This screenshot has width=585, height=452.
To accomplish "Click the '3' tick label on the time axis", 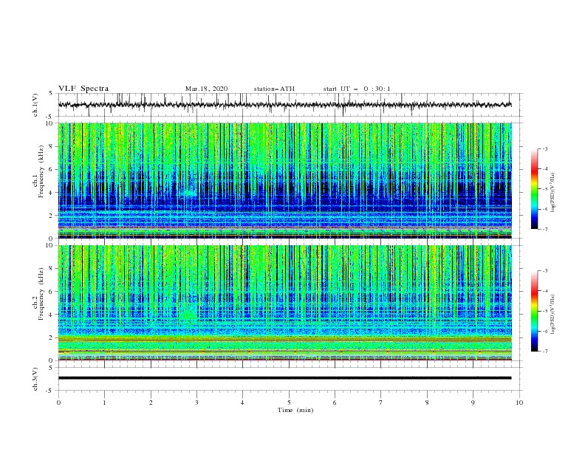I will click(x=196, y=403).
